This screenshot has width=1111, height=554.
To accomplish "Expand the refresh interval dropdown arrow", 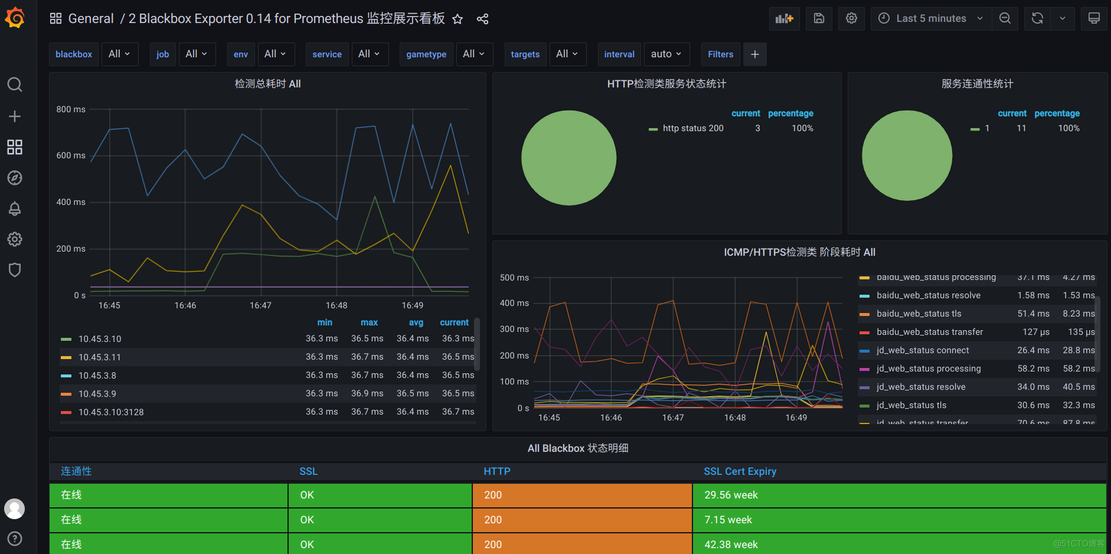I will click(1063, 19).
